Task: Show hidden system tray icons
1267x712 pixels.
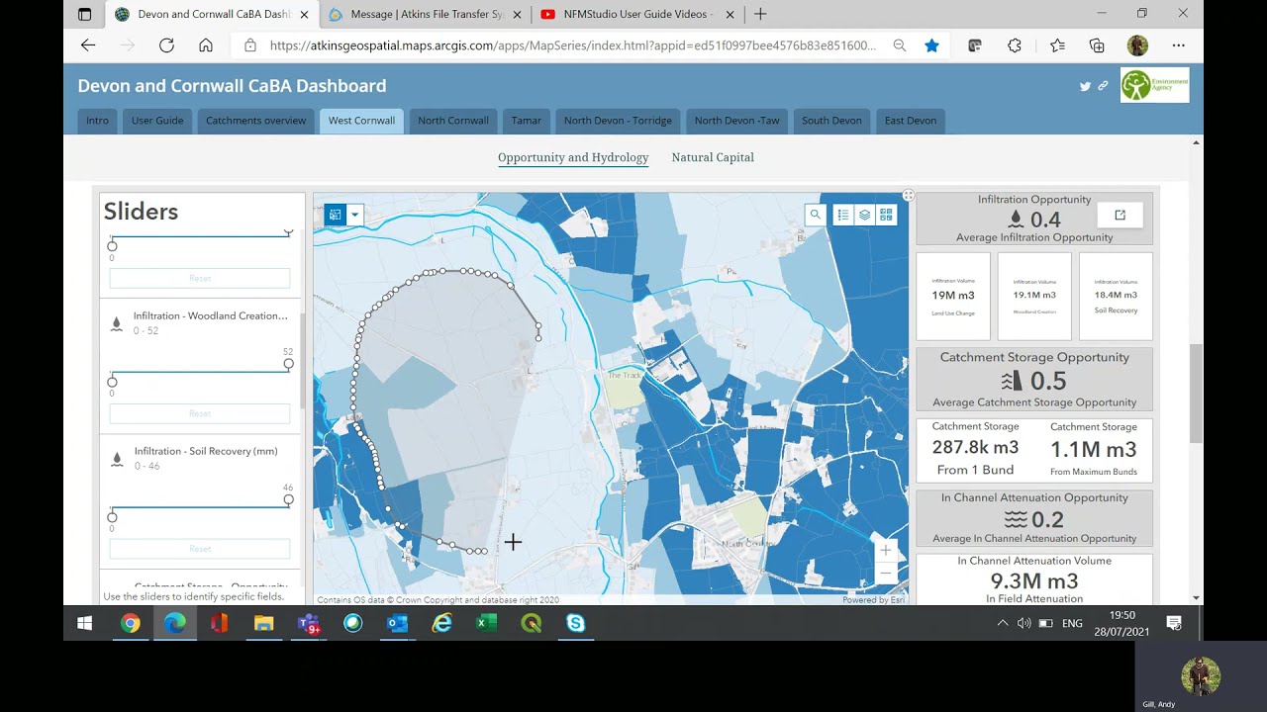Action: click(x=1002, y=623)
